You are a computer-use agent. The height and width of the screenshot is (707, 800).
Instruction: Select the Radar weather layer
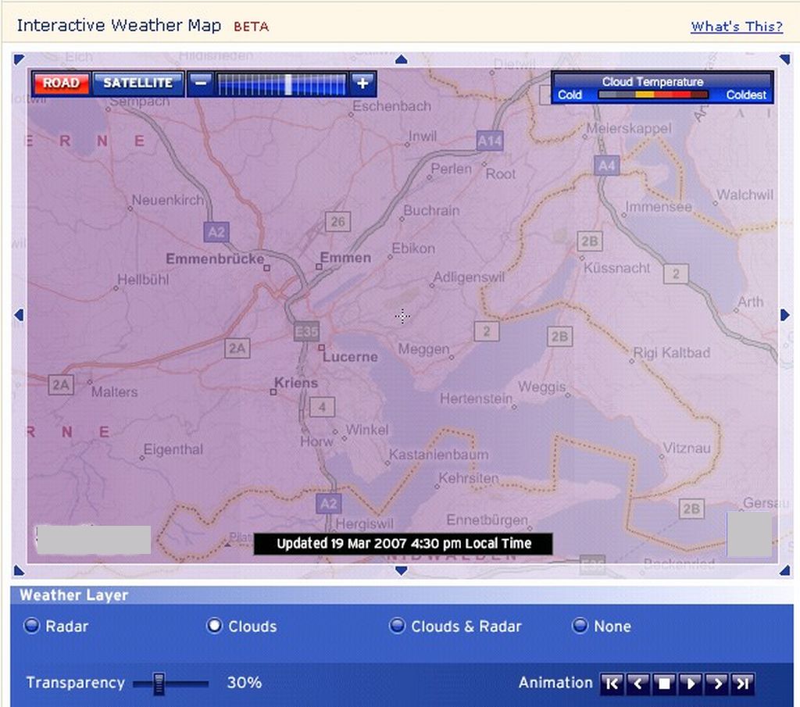[32, 626]
